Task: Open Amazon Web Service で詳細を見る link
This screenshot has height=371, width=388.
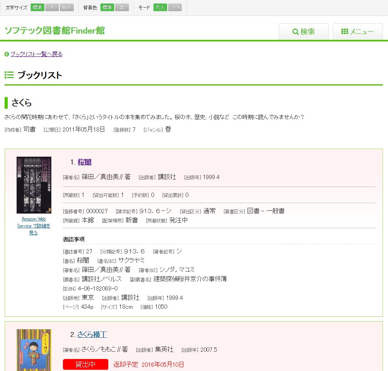Action: tap(34, 226)
